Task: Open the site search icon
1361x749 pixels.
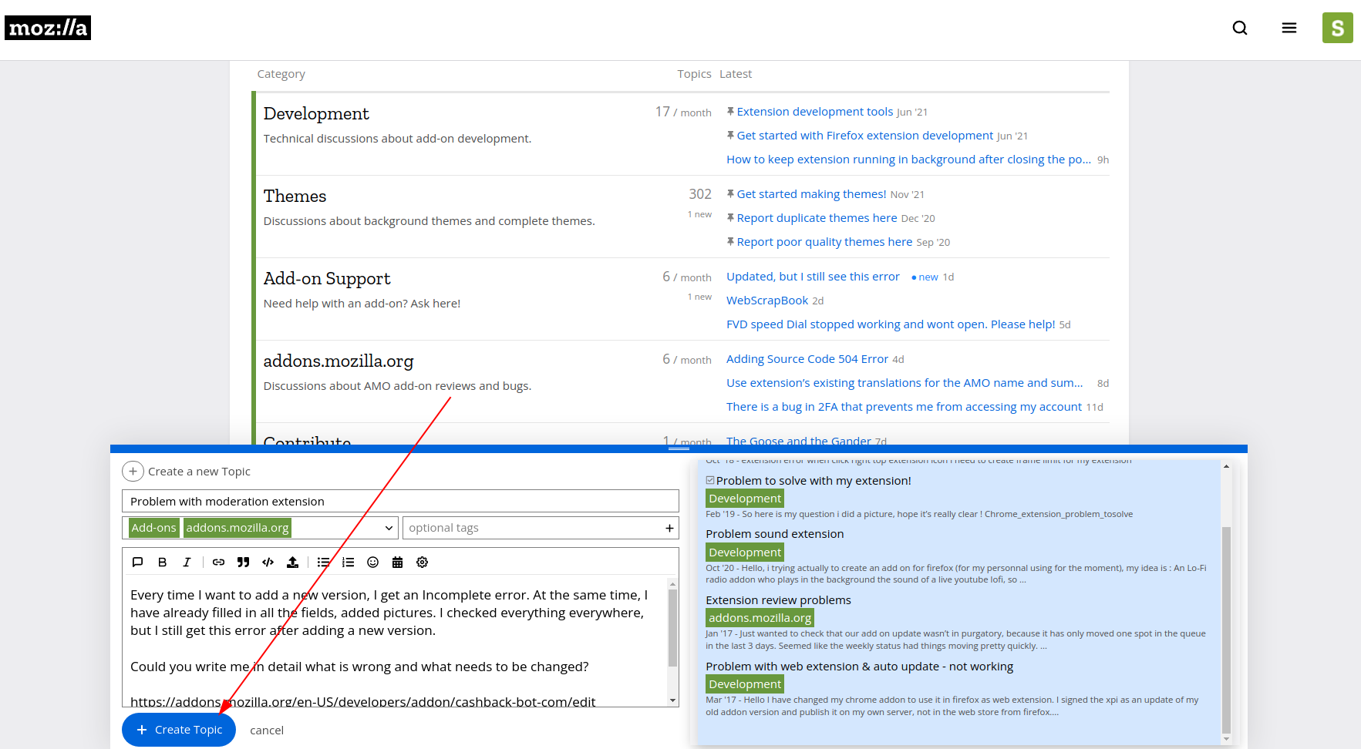Action: (x=1240, y=28)
